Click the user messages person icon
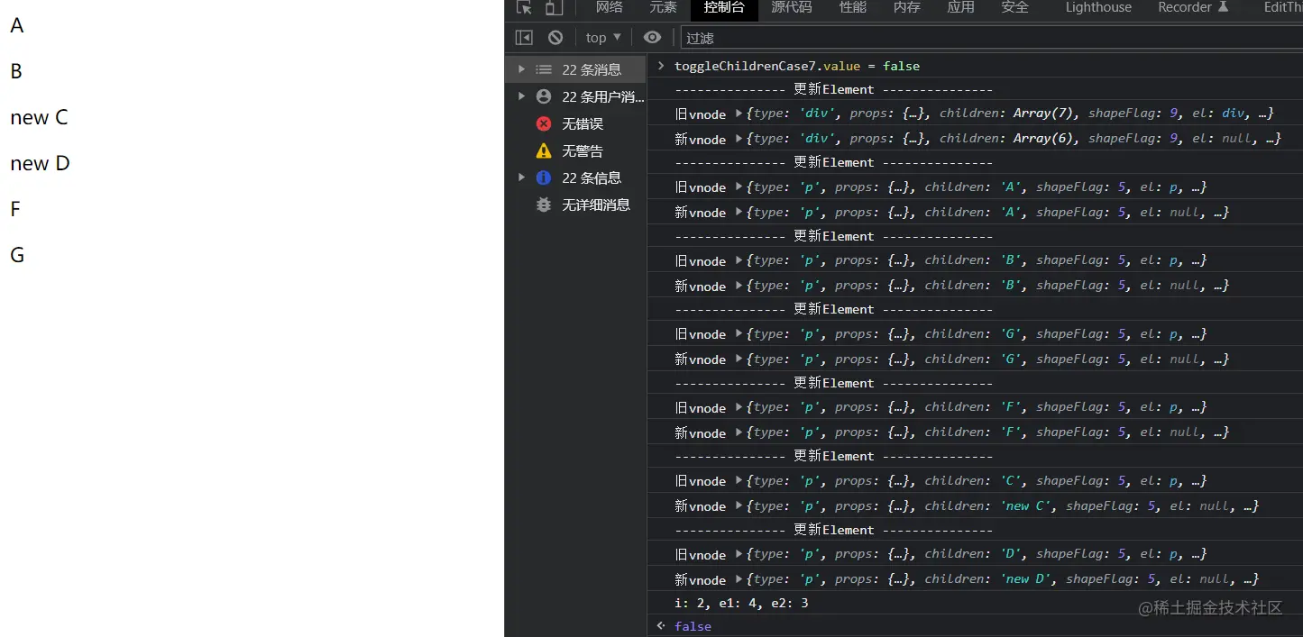The width and height of the screenshot is (1303, 637). [x=544, y=96]
